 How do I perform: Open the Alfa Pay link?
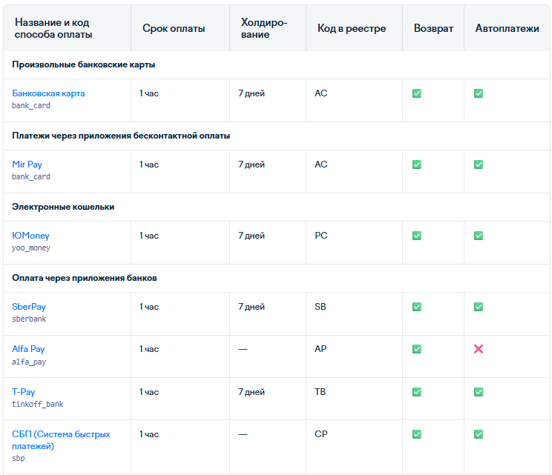pos(28,349)
